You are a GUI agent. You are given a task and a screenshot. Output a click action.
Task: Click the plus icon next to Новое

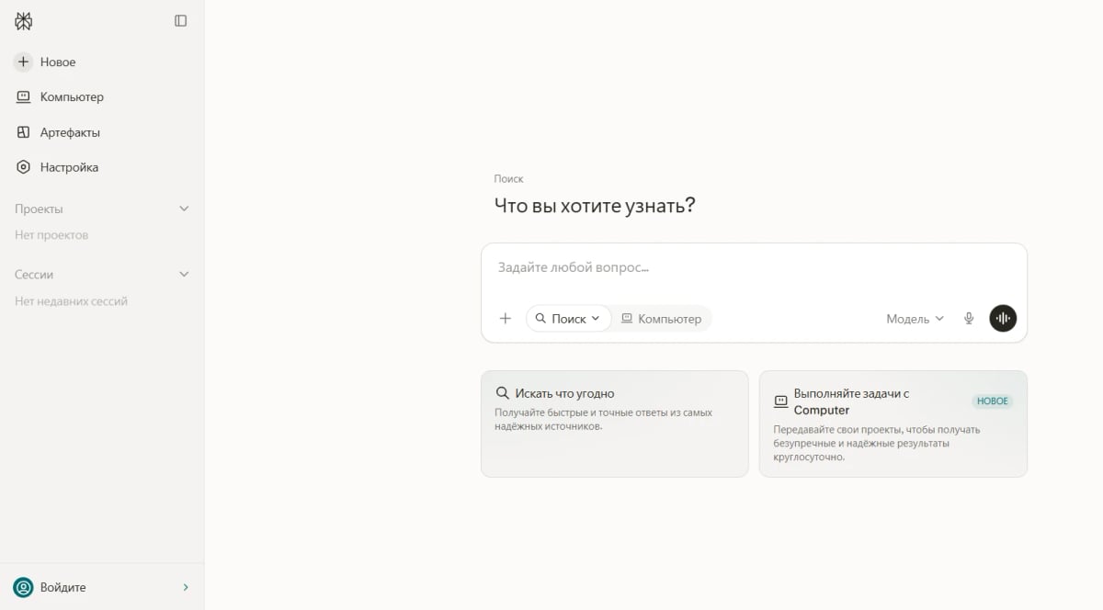(x=24, y=62)
